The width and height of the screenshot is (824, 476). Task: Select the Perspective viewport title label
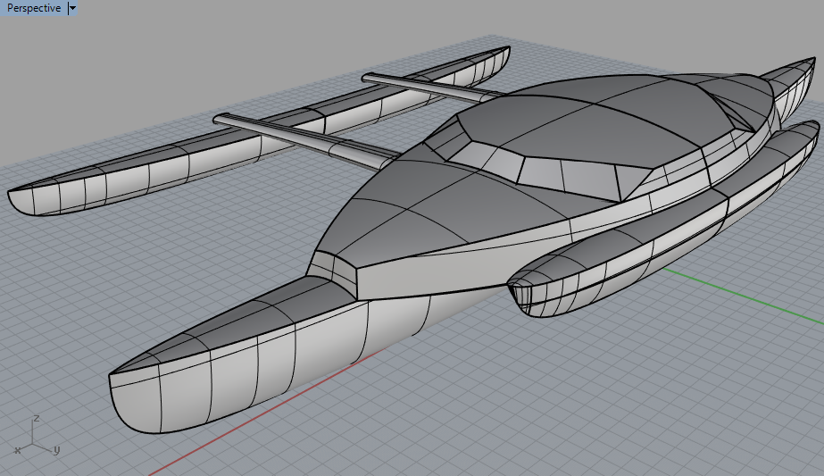click(34, 8)
